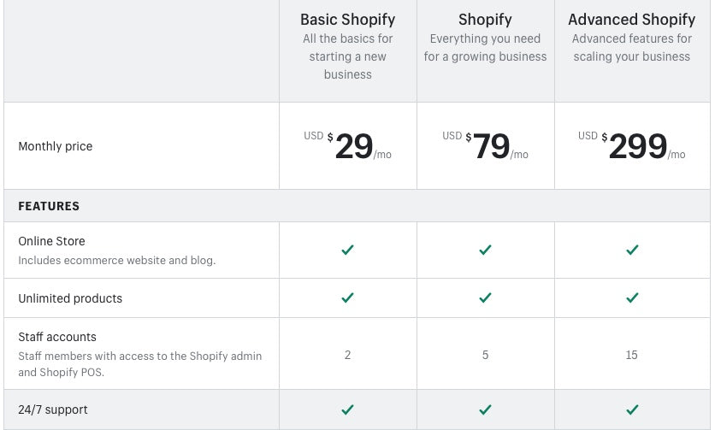Click the Advanced Shopify Online Store checkmark
The height and width of the screenshot is (430, 715).
coord(632,250)
